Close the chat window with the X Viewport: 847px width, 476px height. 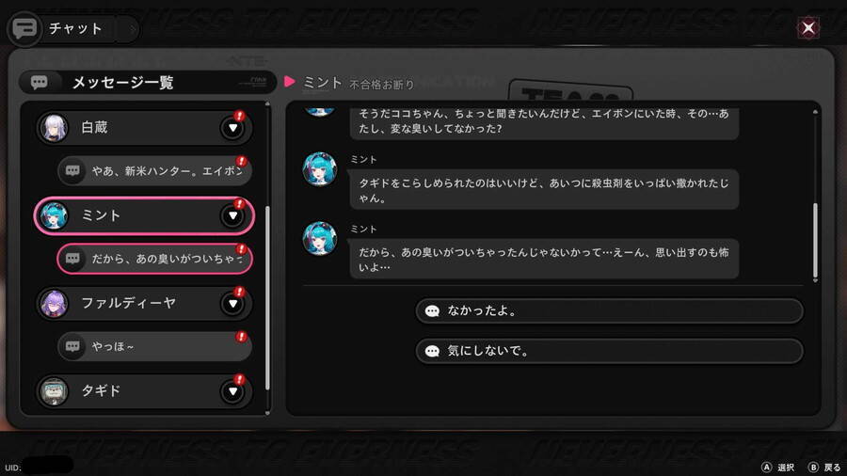coord(808,27)
